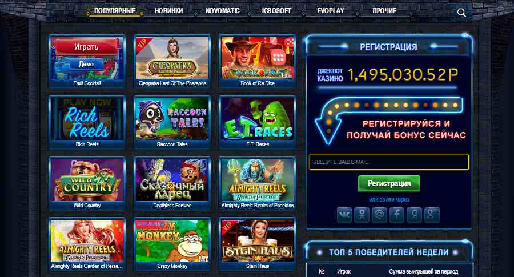Log in via the Mail.ru @ icon
This screenshot has width=514, height=277.
[x=379, y=215]
